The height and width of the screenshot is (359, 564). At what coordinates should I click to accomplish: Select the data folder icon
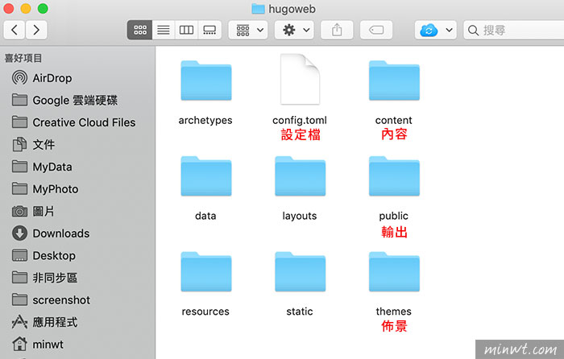pyautogui.click(x=206, y=176)
